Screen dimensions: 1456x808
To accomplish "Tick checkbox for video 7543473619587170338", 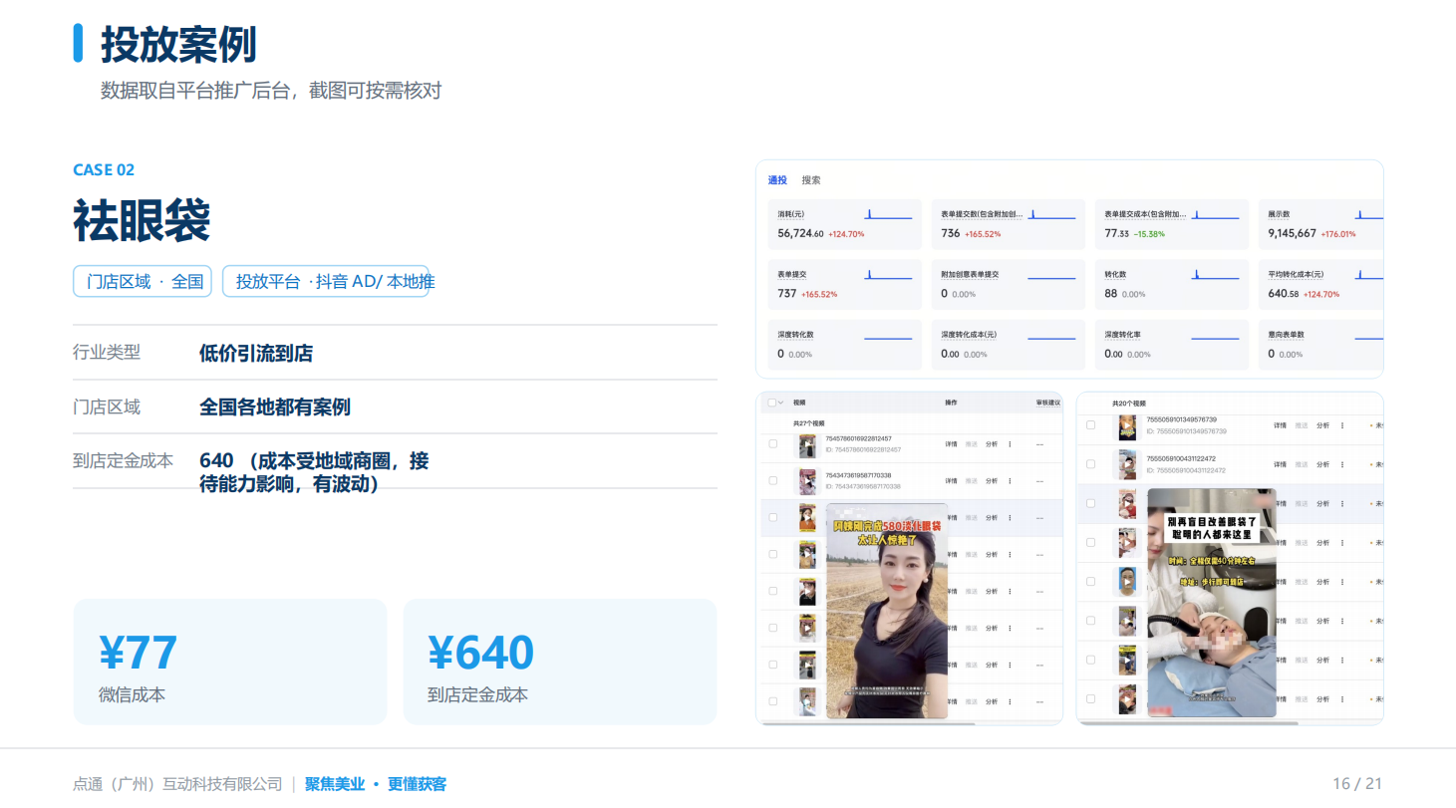I will coord(773,481).
